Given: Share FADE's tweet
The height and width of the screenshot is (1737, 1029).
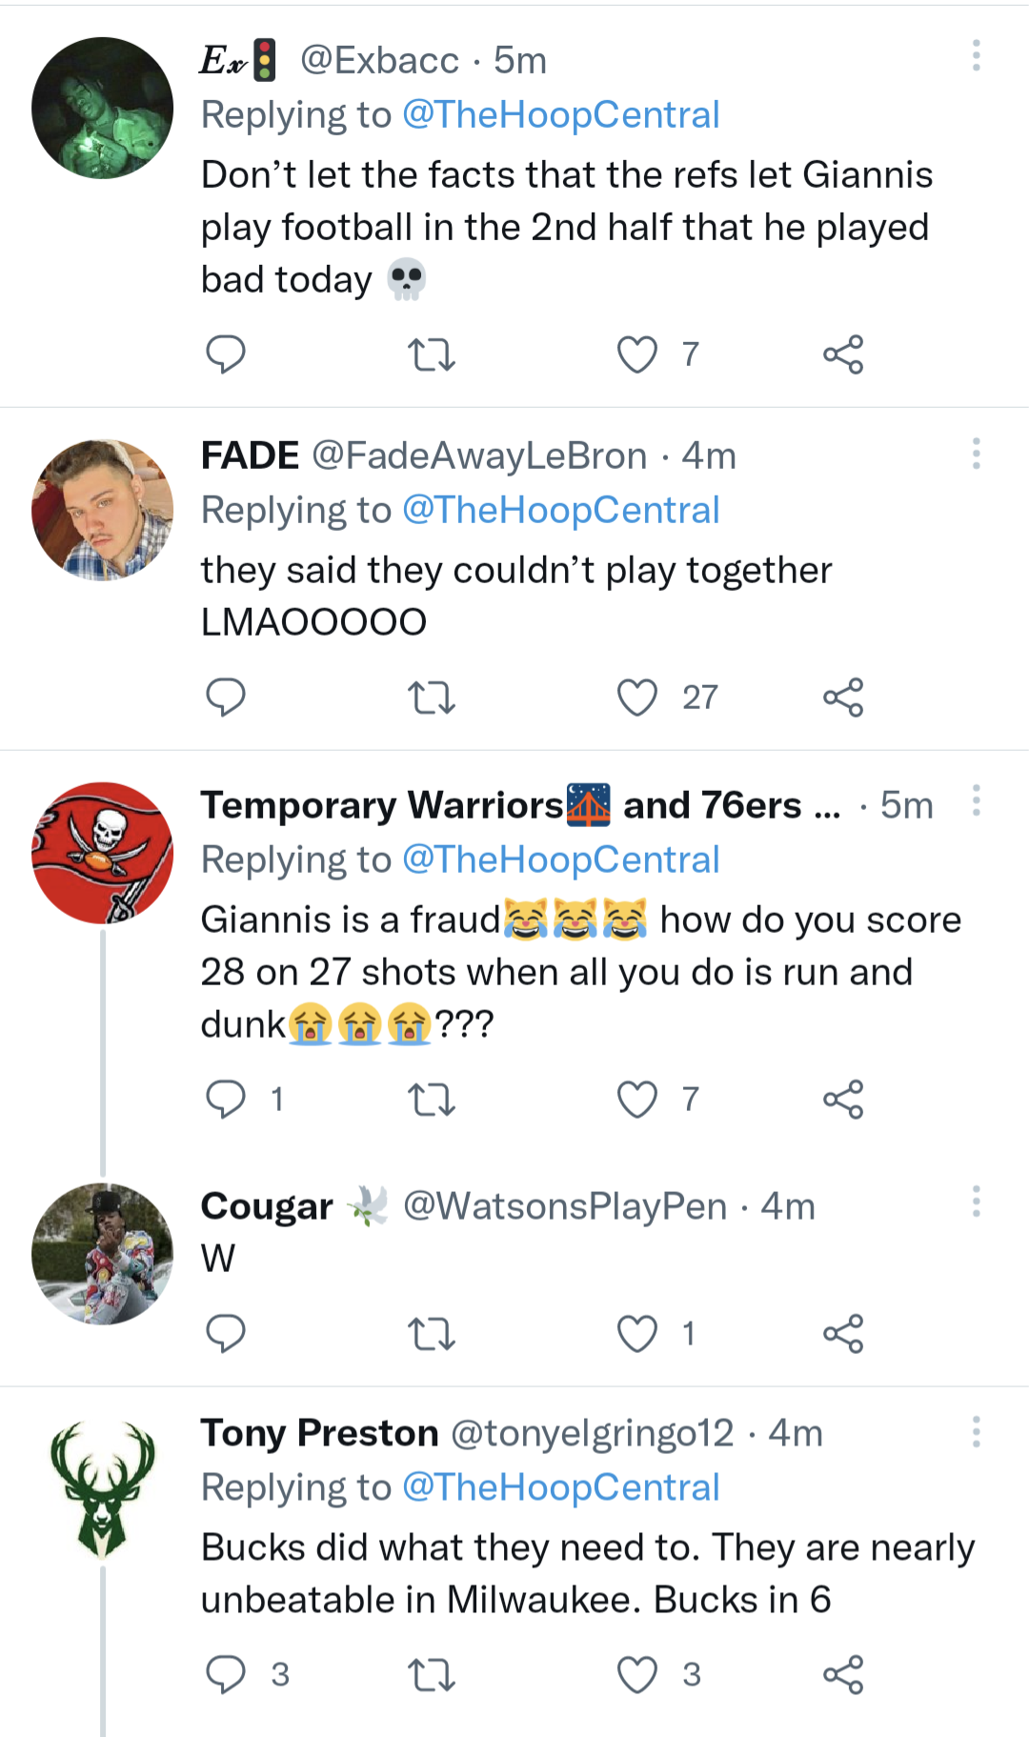Looking at the screenshot, I should point(843,697).
